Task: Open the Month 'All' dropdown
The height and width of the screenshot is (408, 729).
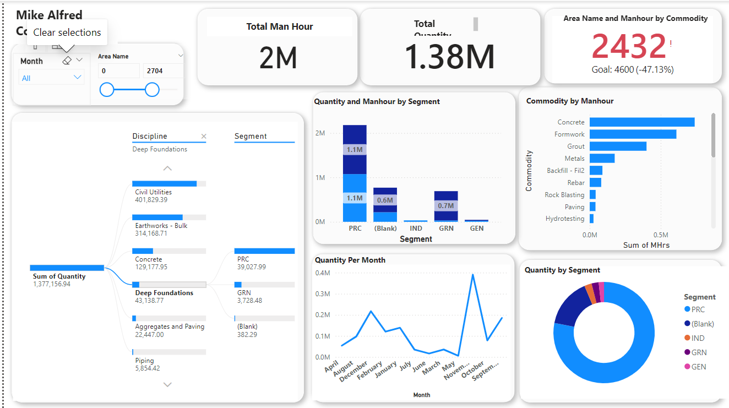Action: click(x=52, y=78)
